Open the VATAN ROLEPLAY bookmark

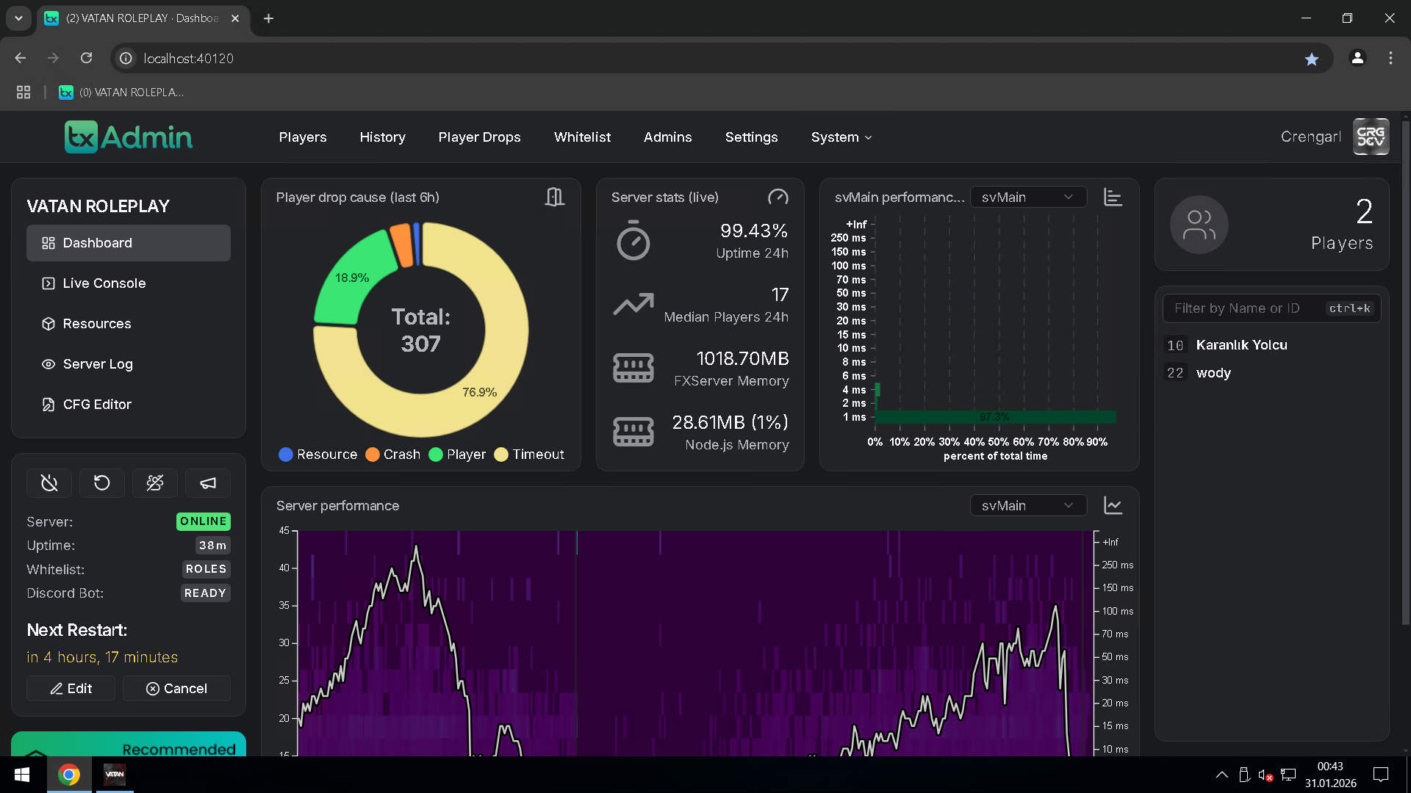point(122,93)
